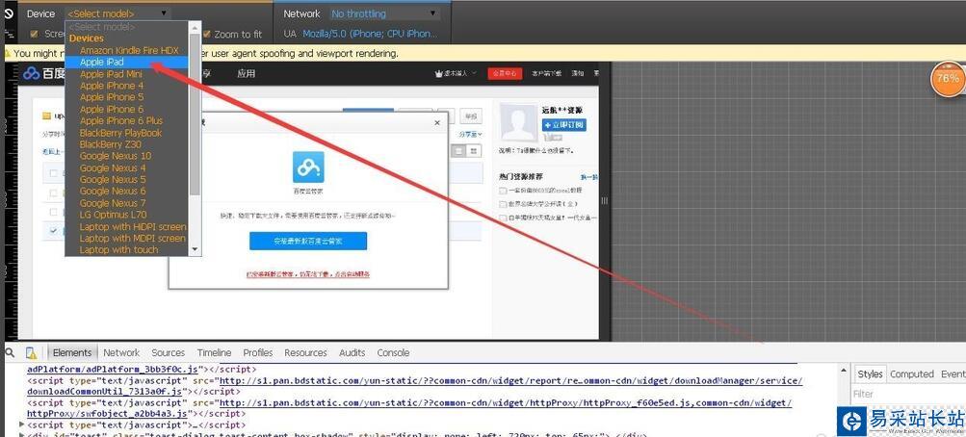Screen dimensions: 966x437
Task: Click the red member center button
Action: [x=506, y=73]
